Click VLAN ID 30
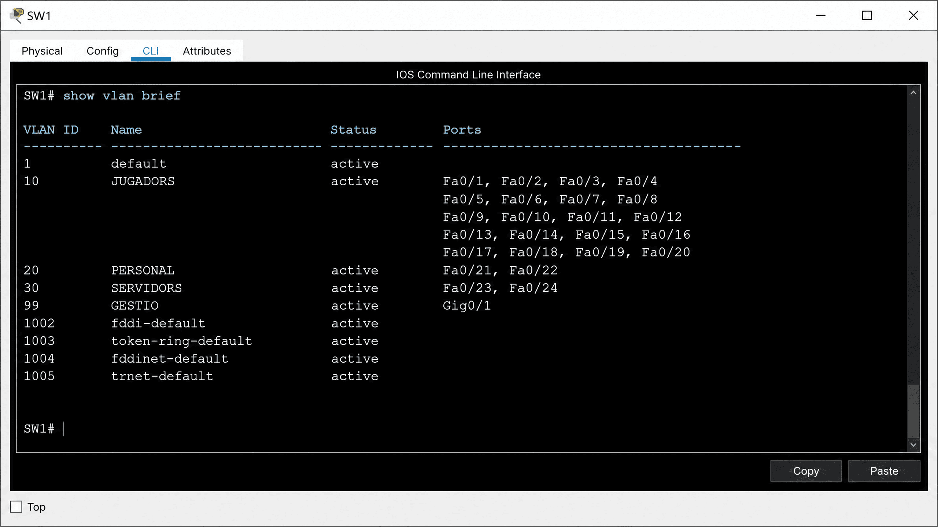This screenshot has height=527, width=938. [x=31, y=288]
